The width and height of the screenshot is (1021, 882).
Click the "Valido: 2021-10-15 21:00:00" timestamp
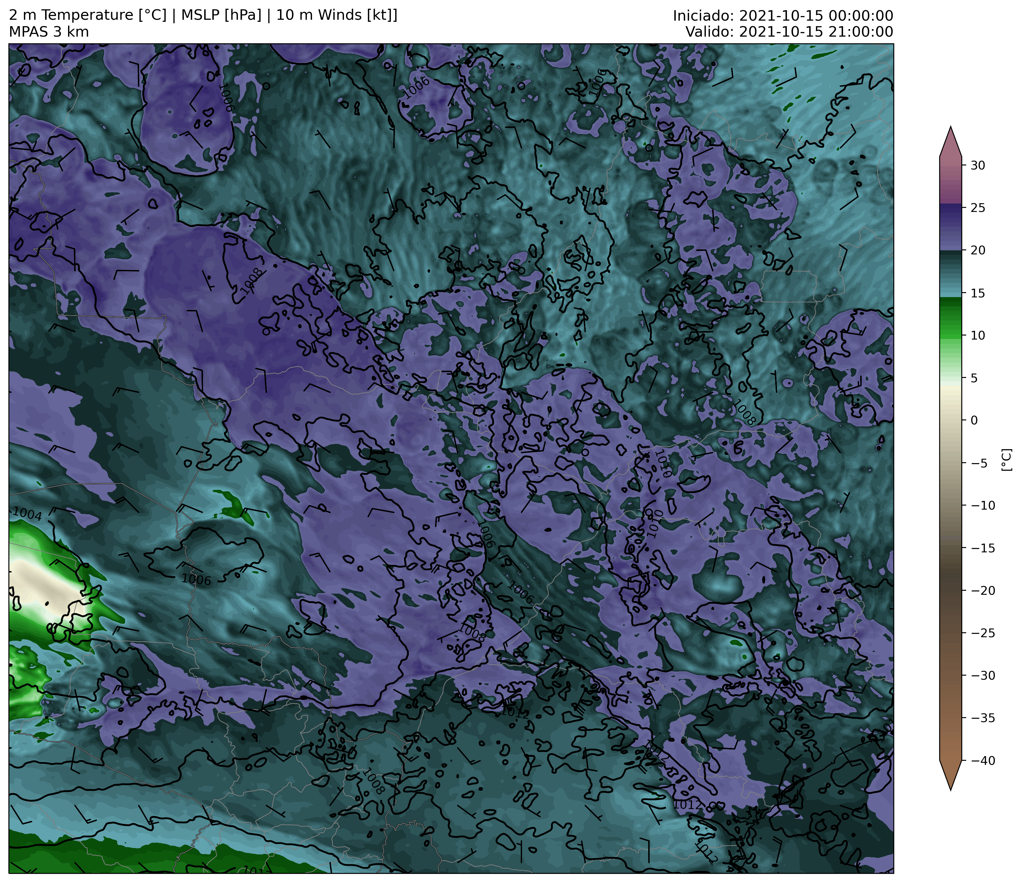point(790,32)
